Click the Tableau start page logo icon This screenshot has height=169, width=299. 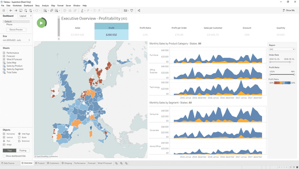click(x=4, y=10)
